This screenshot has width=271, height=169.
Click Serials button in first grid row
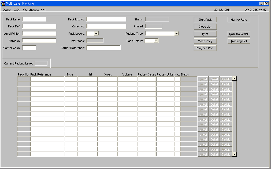[226, 79]
